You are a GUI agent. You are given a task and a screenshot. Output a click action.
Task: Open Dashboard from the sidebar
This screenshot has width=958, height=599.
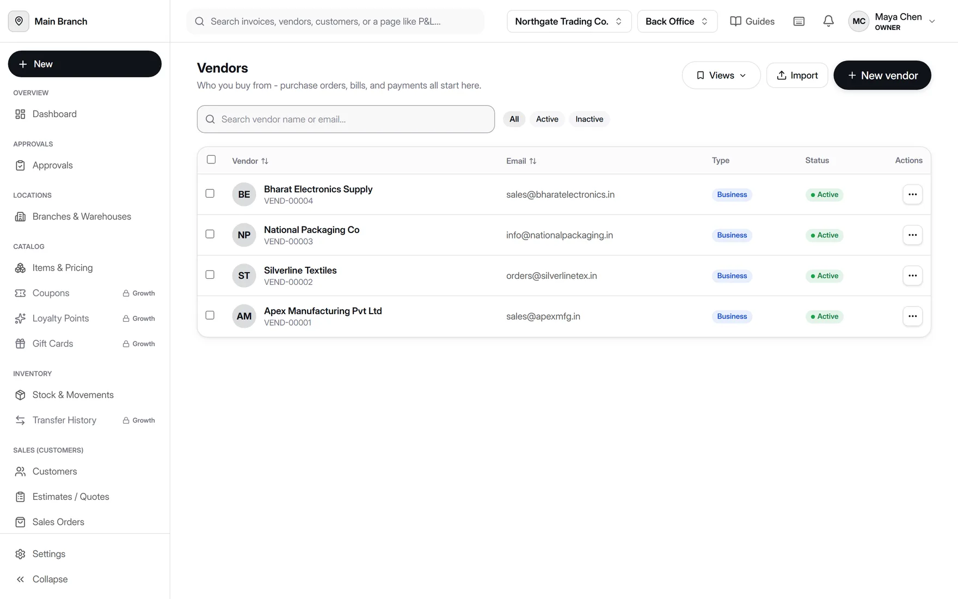(x=54, y=114)
